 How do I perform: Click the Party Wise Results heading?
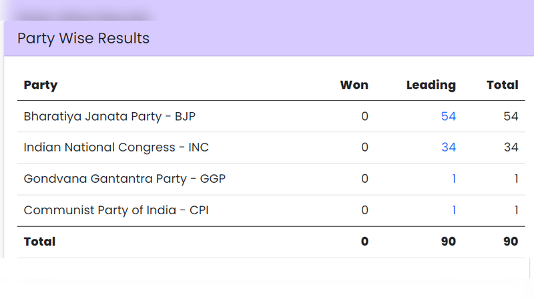tap(83, 38)
